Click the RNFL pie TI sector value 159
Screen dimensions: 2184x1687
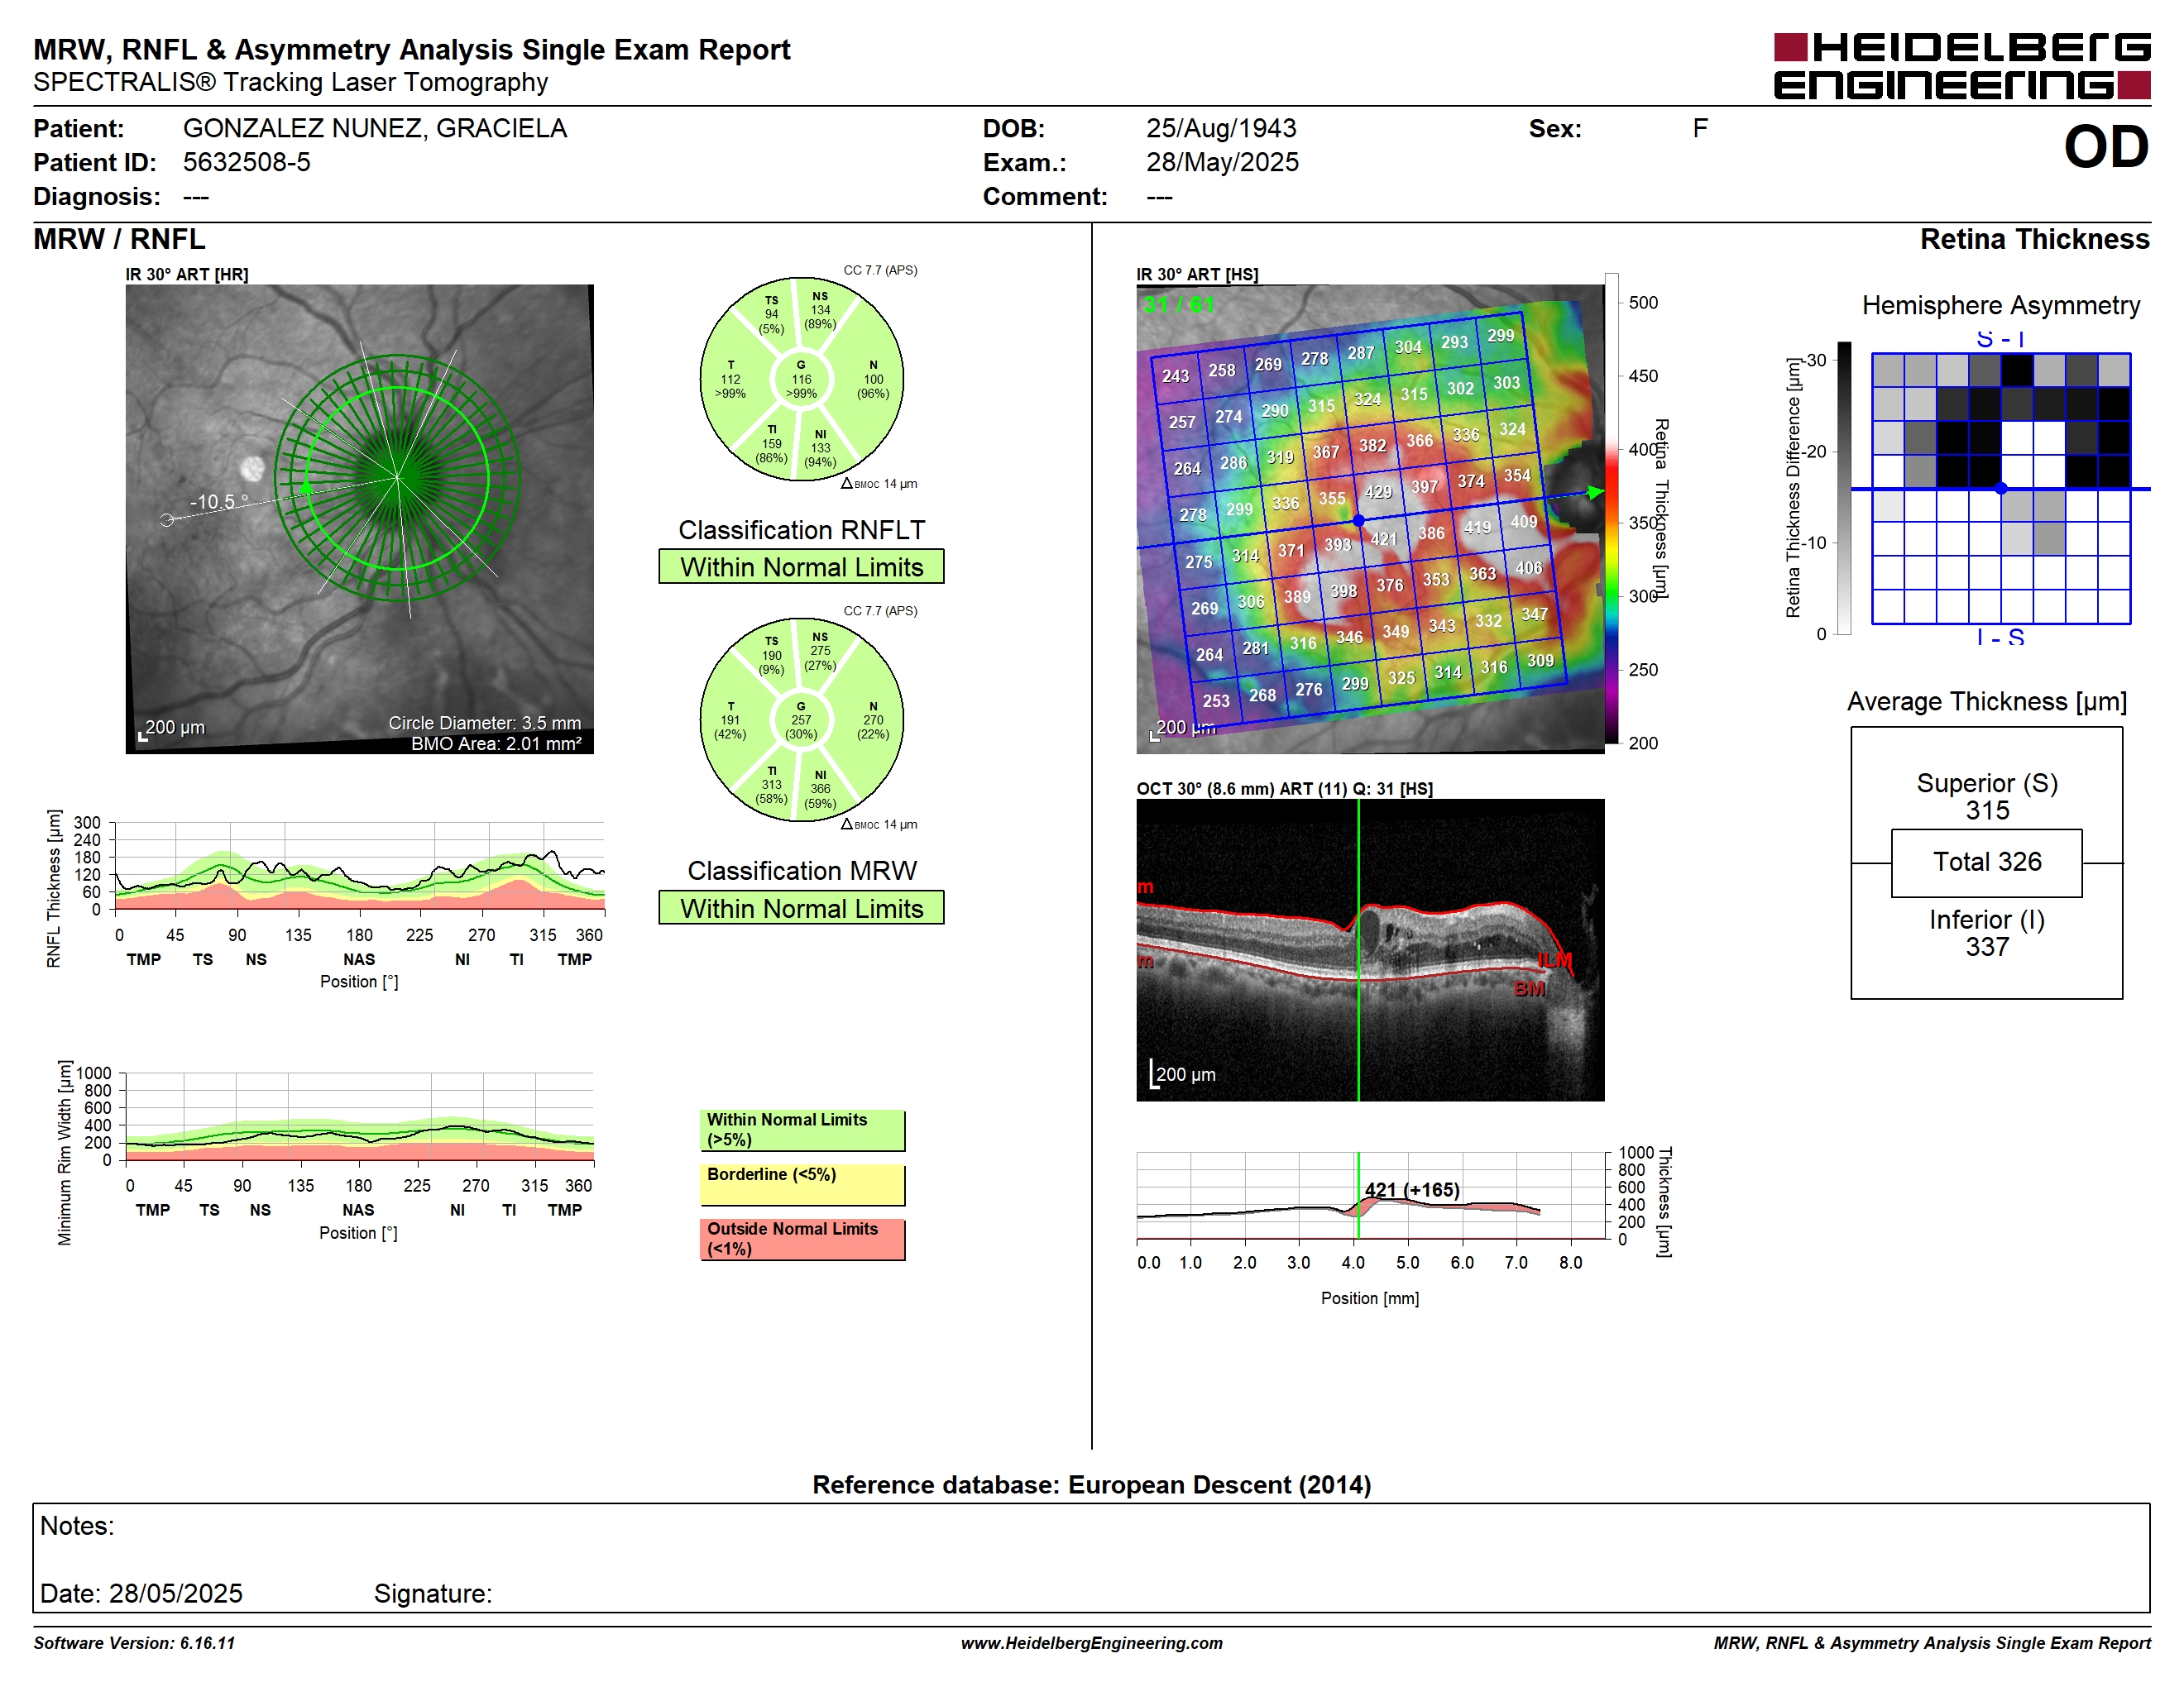tap(771, 444)
